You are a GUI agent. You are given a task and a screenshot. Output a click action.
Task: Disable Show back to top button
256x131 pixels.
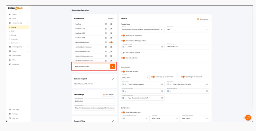[x=123, y=36]
